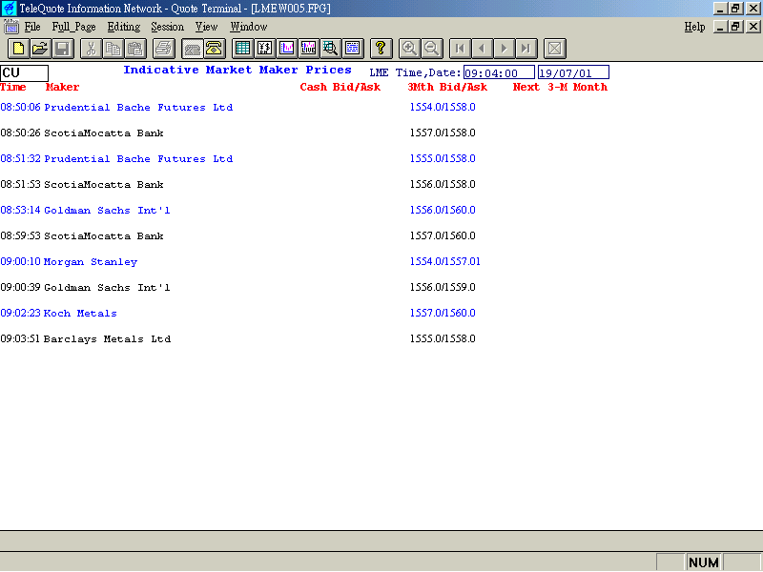Click the document system icon left of File
The width and height of the screenshot is (763, 572).
[x=11, y=27]
